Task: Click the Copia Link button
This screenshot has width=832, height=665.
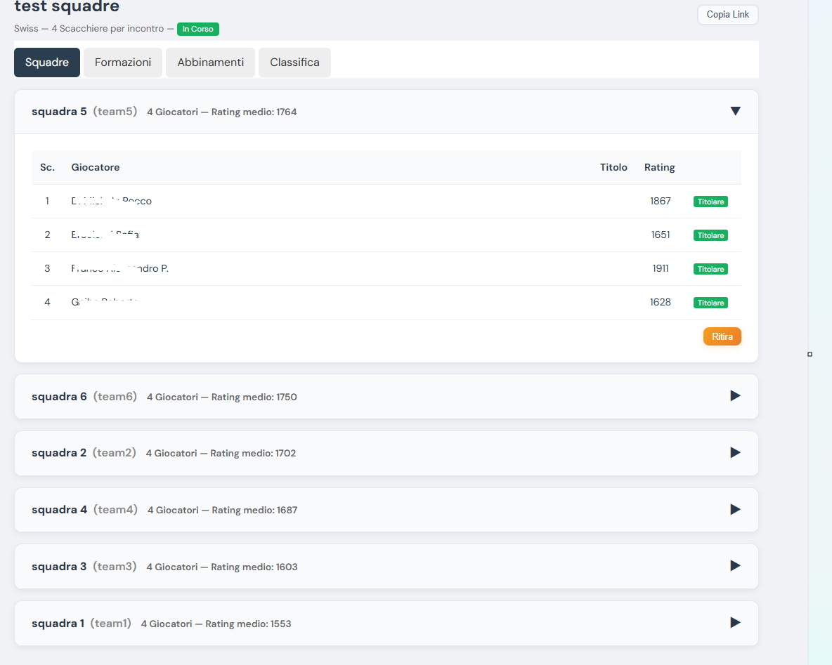Action: [x=727, y=15]
